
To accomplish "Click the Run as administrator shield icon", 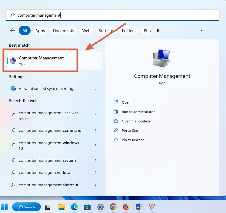I will [116, 112].
